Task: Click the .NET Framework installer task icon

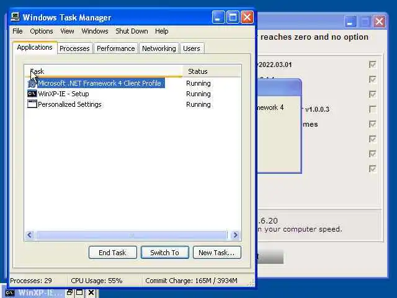Action: click(32, 83)
